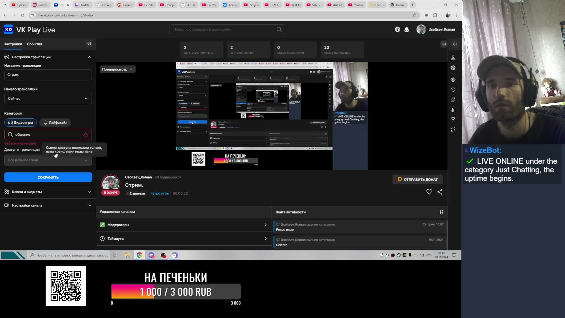Image resolution: width=565 pixels, height=318 pixels.
Task: Switch to the Настройки tab
Action: click(x=13, y=44)
